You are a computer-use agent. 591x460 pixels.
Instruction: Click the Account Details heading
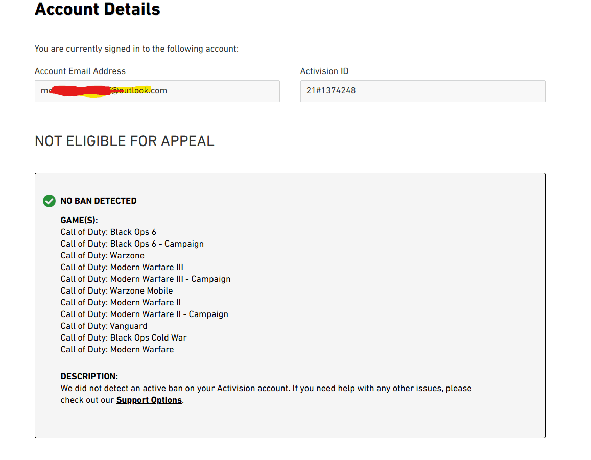point(98,9)
